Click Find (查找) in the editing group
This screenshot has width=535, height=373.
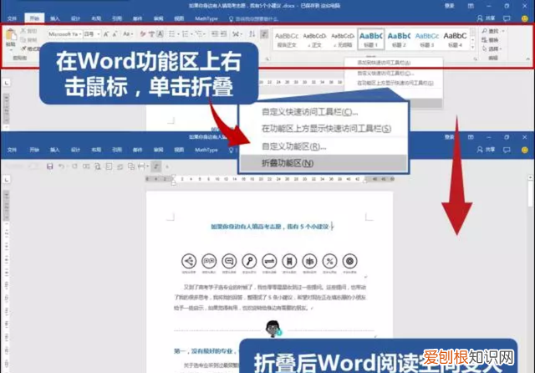(493, 31)
